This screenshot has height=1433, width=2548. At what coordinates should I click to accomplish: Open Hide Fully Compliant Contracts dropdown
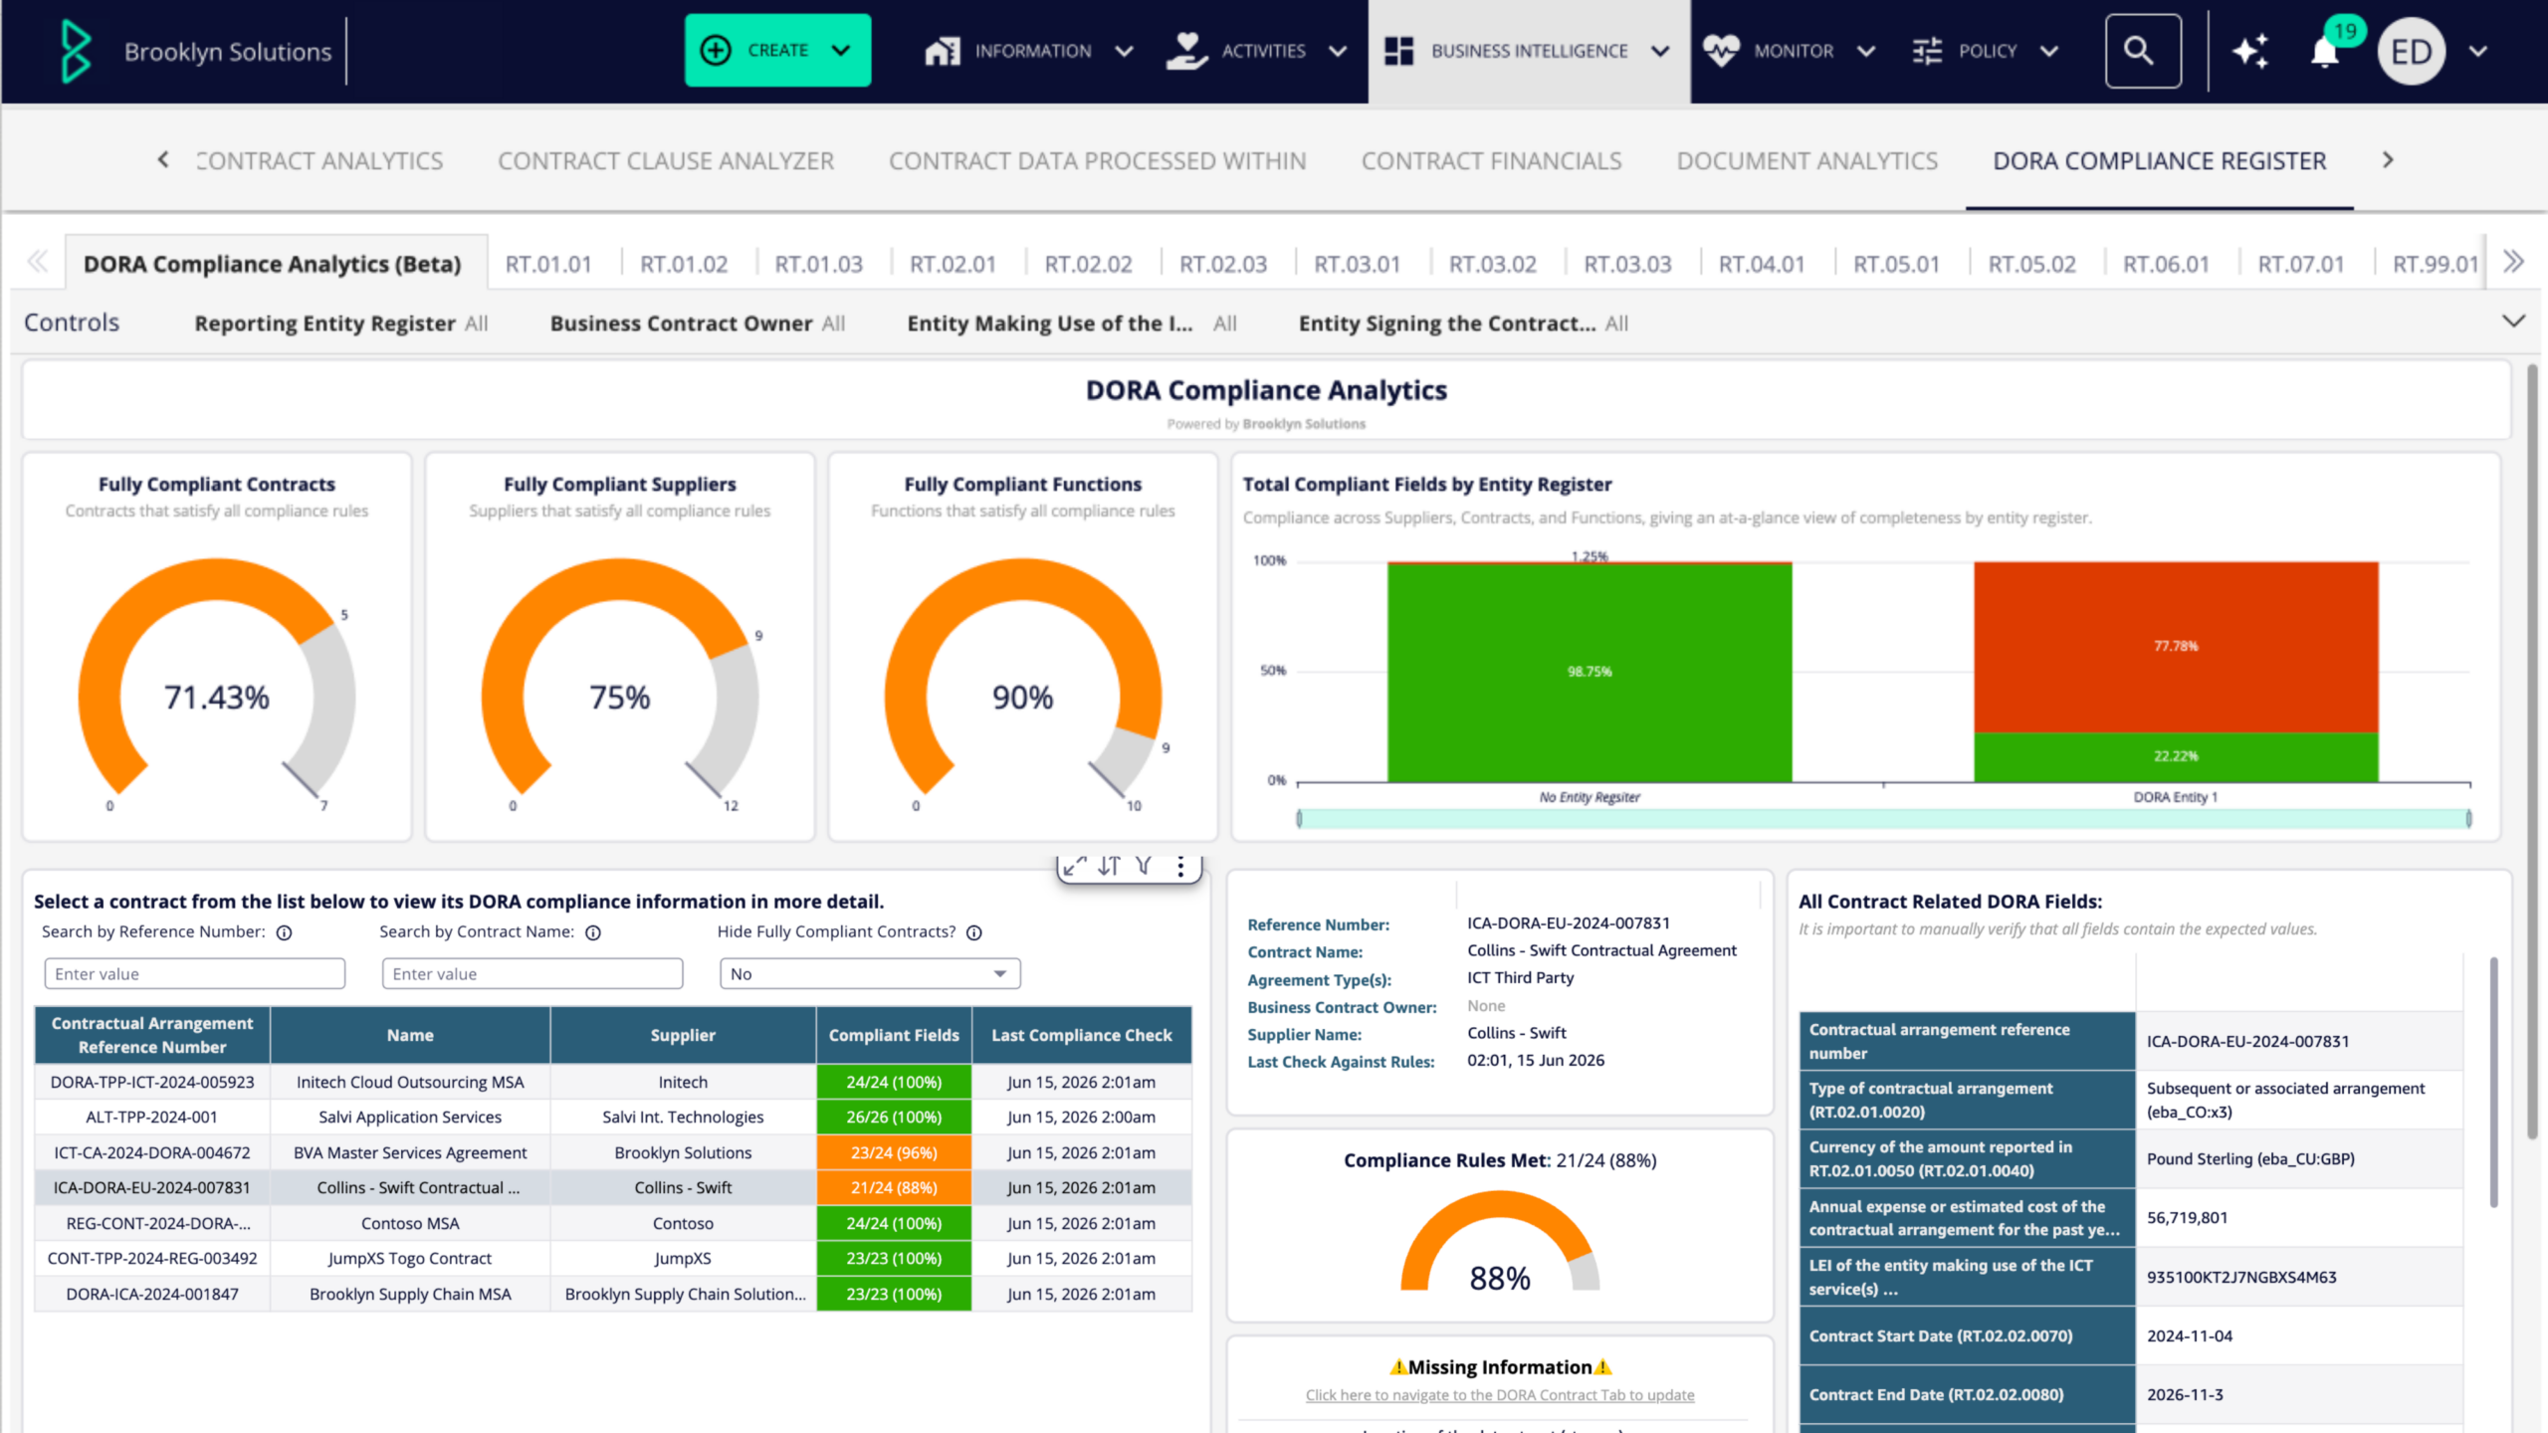[870, 973]
